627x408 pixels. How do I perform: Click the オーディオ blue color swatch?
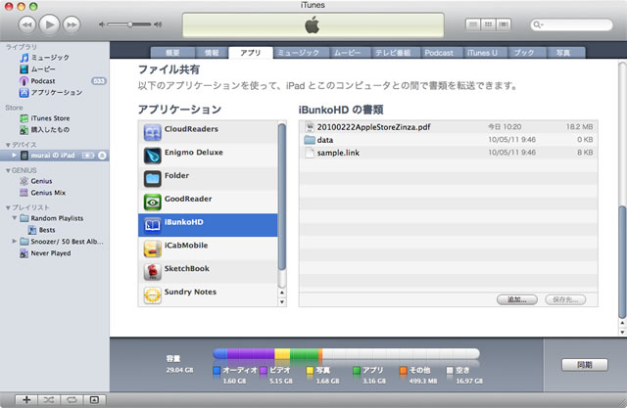pyautogui.click(x=217, y=371)
